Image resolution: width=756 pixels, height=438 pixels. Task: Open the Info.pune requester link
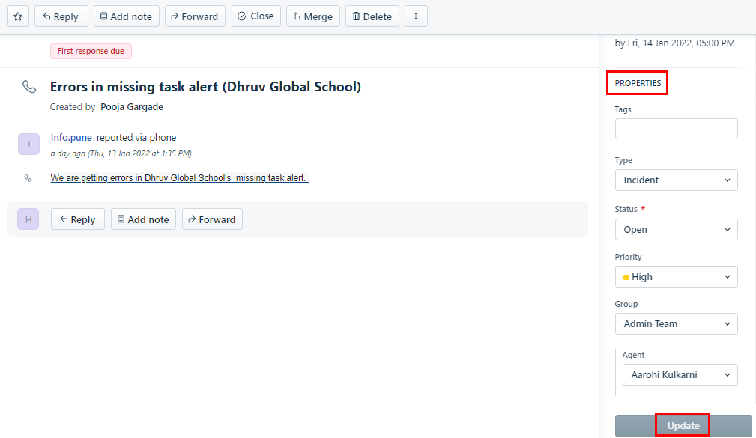tap(71, 137)
